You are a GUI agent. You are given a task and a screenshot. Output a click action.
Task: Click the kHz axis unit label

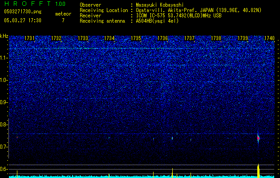coord(4,36)
